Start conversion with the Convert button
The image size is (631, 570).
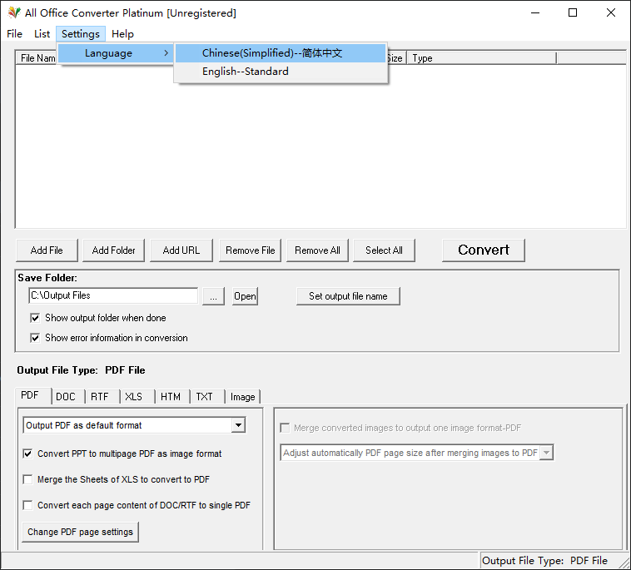pyautogui.click(x=484, y=250)
